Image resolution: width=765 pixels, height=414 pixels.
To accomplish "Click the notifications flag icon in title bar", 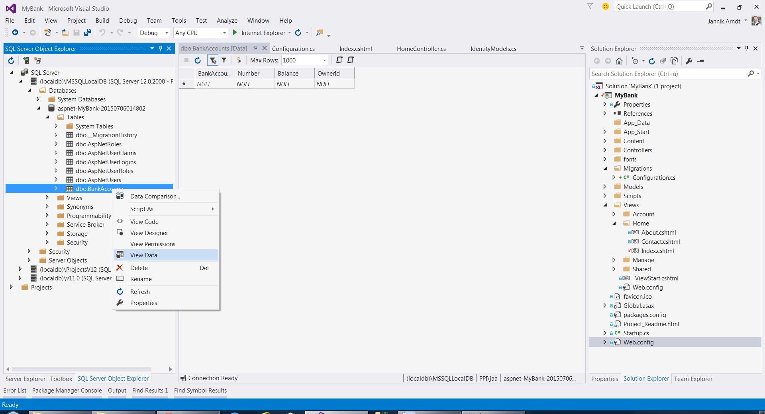I will 590,6.
